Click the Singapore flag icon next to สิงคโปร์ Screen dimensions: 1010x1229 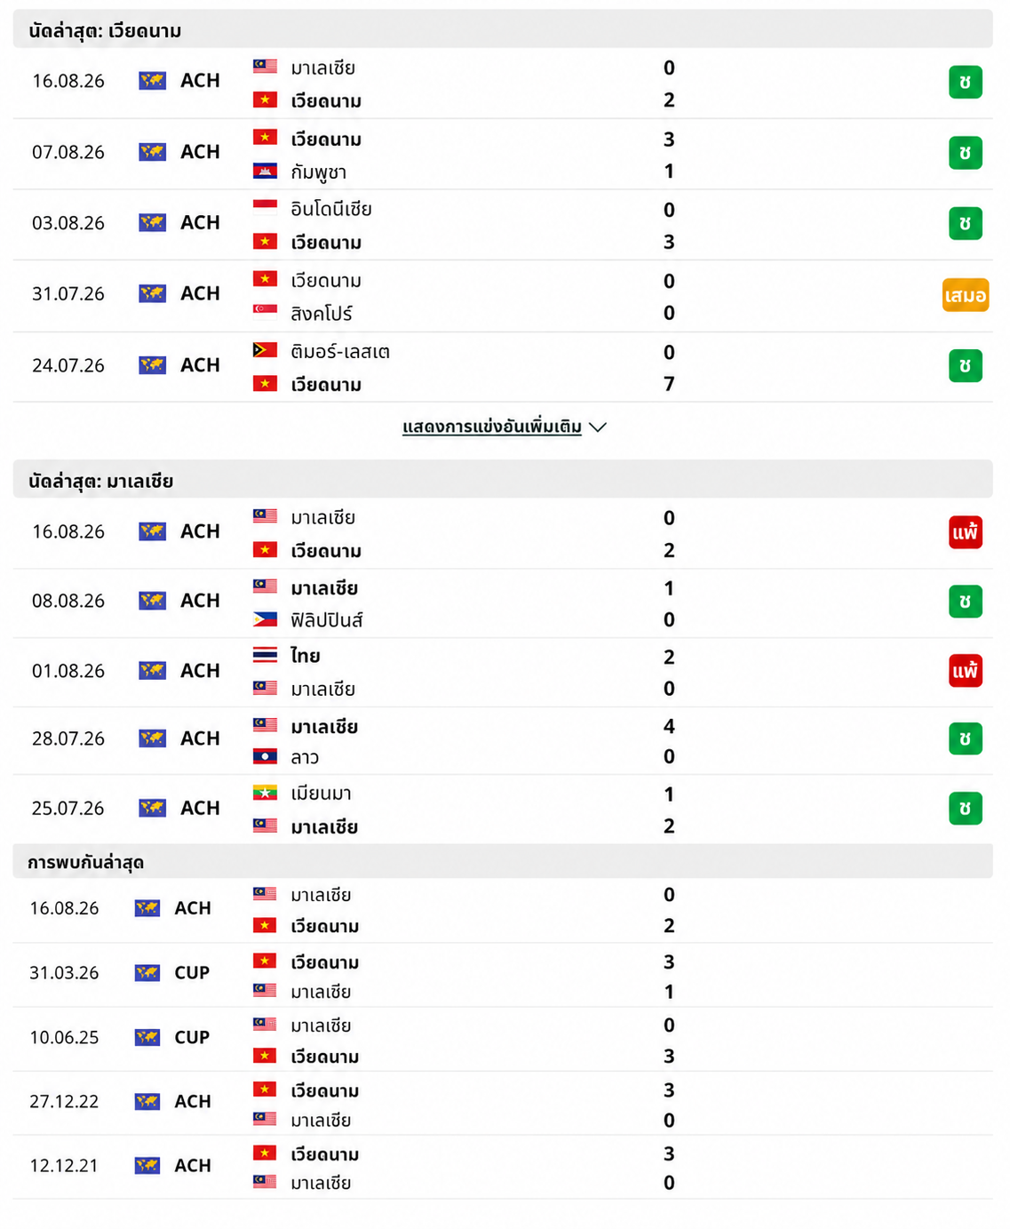tap(265, 309)
